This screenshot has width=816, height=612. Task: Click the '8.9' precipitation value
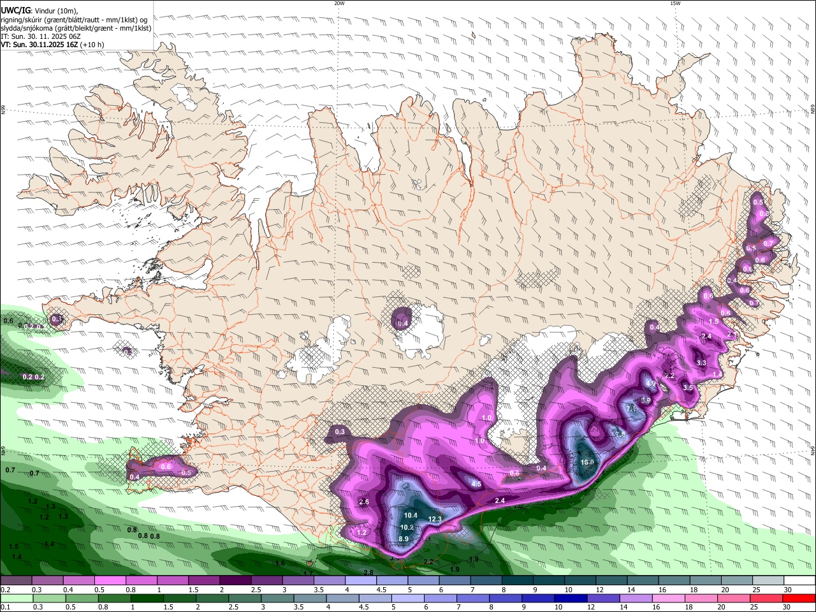404,539
